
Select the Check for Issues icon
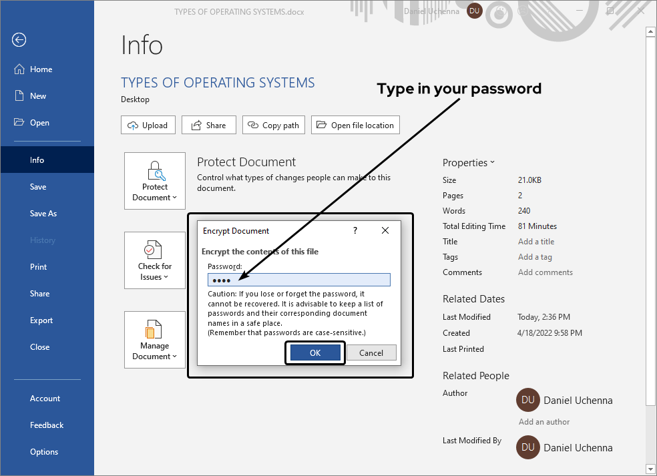pyautogui.click(x=154, y=250)
